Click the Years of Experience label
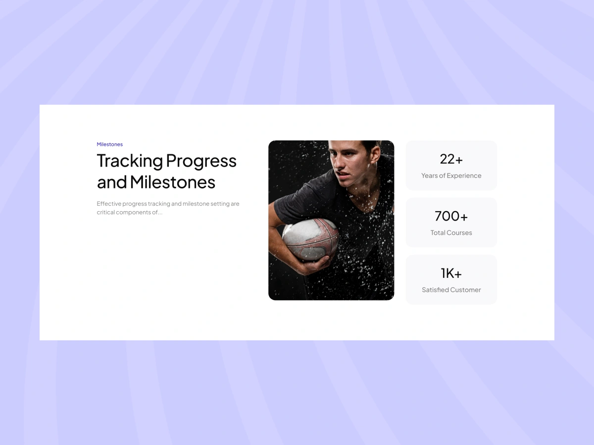This screenshot has width=594, height=445. click(451, 176)
